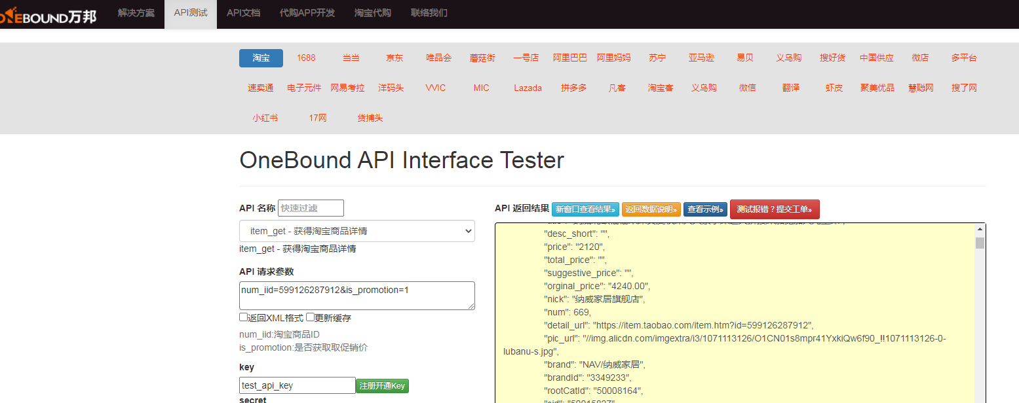Select the 淘宝客 platform link
The width and height of the screenshot is (1019, 403).
(661, 88)
